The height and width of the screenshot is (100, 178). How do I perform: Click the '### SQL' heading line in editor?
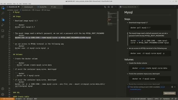[16, 92]
